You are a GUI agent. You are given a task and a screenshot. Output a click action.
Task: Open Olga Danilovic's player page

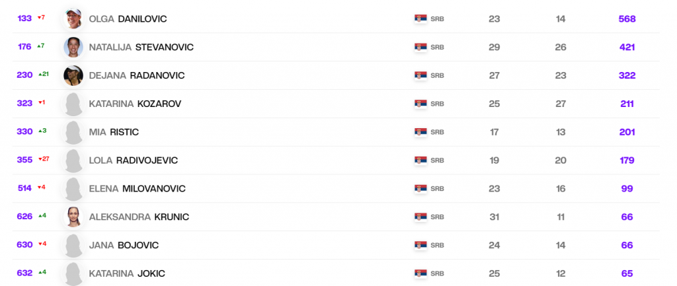click(128, 19)
